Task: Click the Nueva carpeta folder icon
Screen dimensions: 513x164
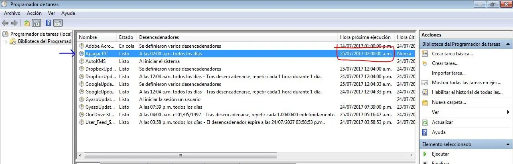Action: tap(425, 102)
